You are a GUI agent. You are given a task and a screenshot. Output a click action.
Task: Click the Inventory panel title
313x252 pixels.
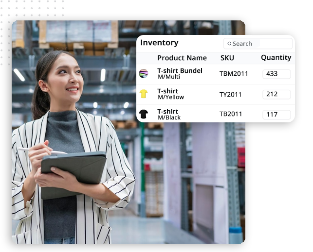tap(159, 43)
